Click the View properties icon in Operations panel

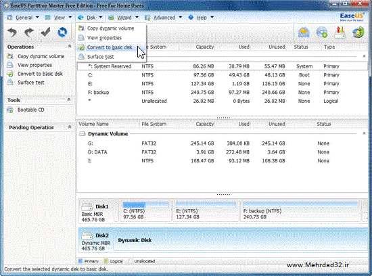[x=10, y=65]
